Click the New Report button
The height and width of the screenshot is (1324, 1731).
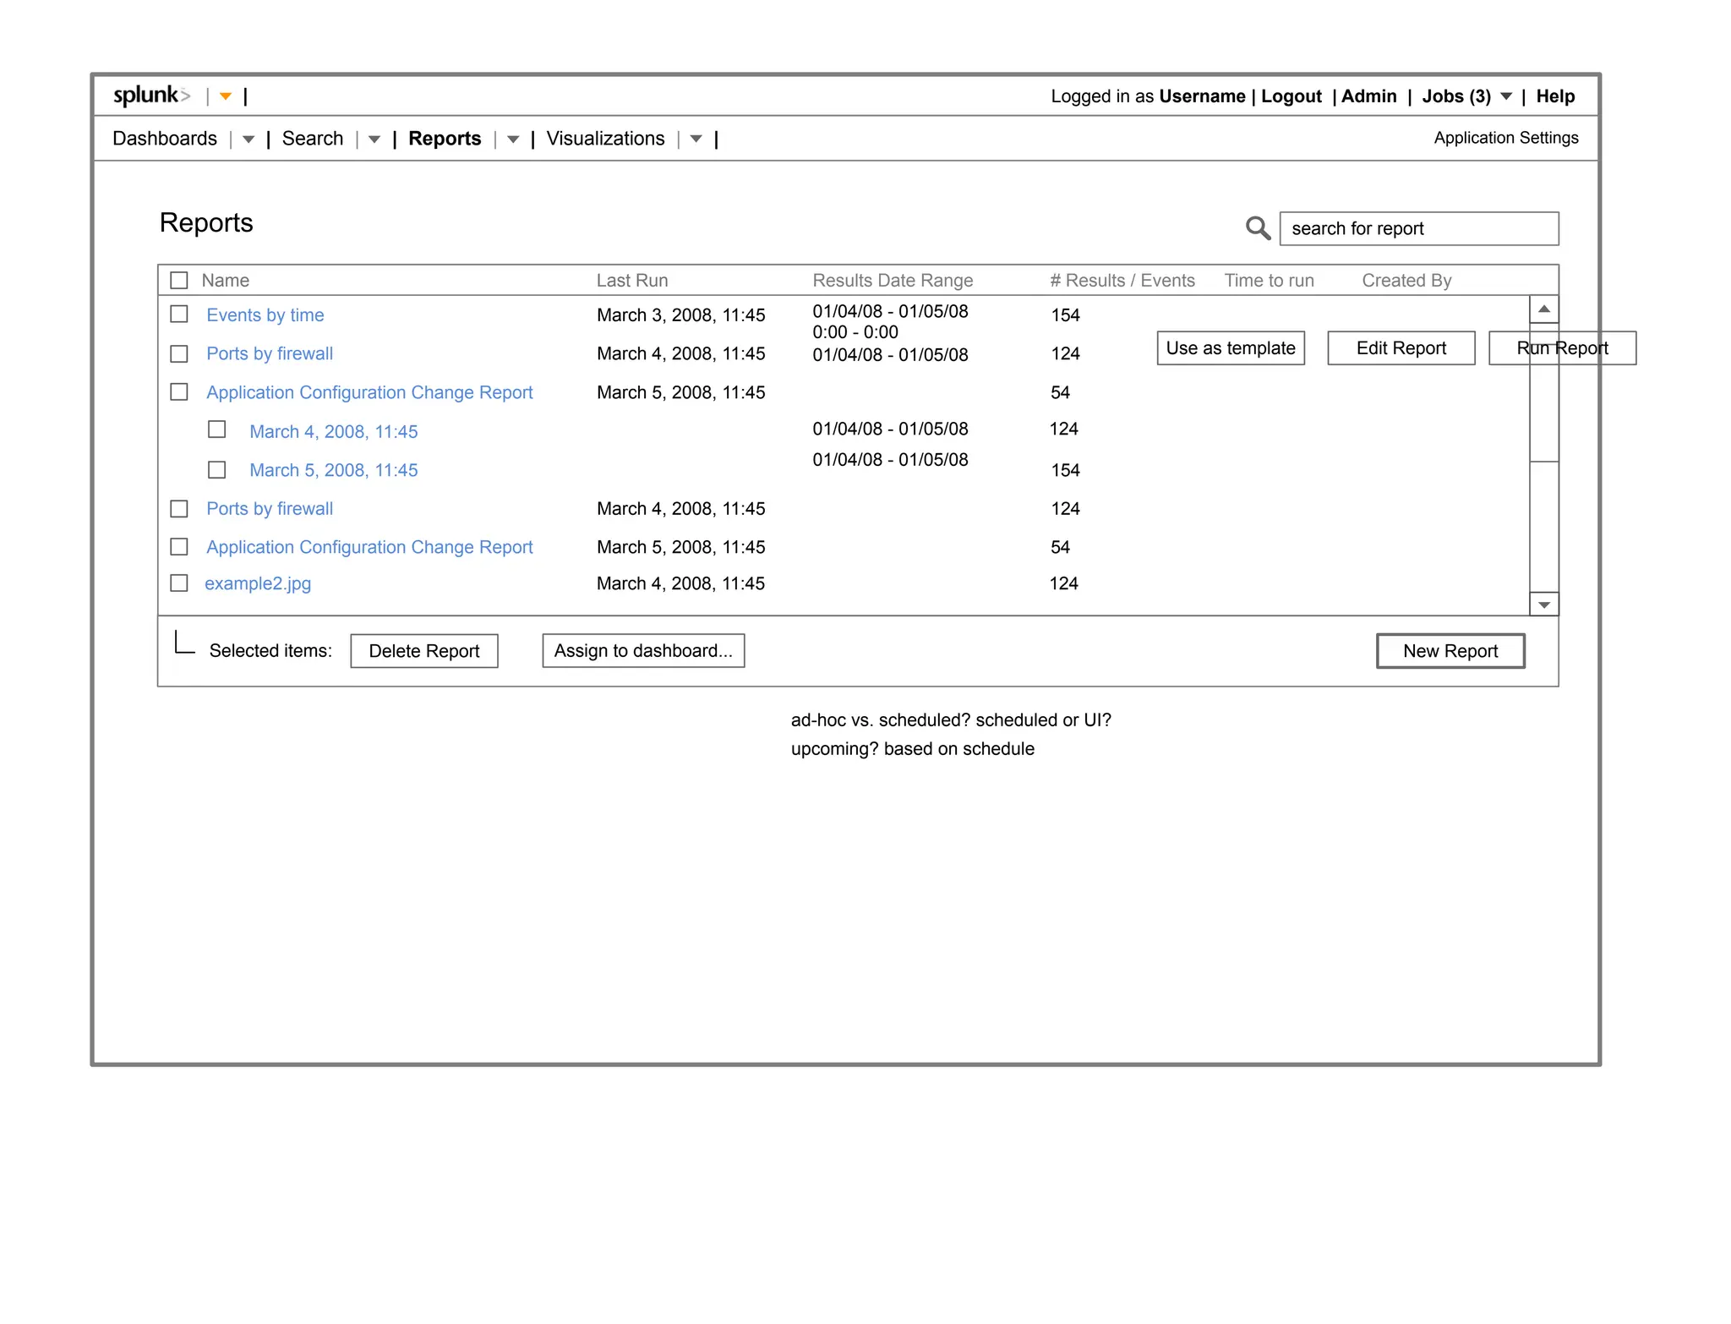click(x=1450, y=651)
